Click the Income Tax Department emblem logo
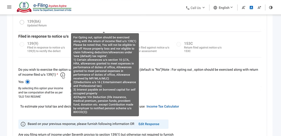Screen dimensions: 281x136 coord(24,7)
